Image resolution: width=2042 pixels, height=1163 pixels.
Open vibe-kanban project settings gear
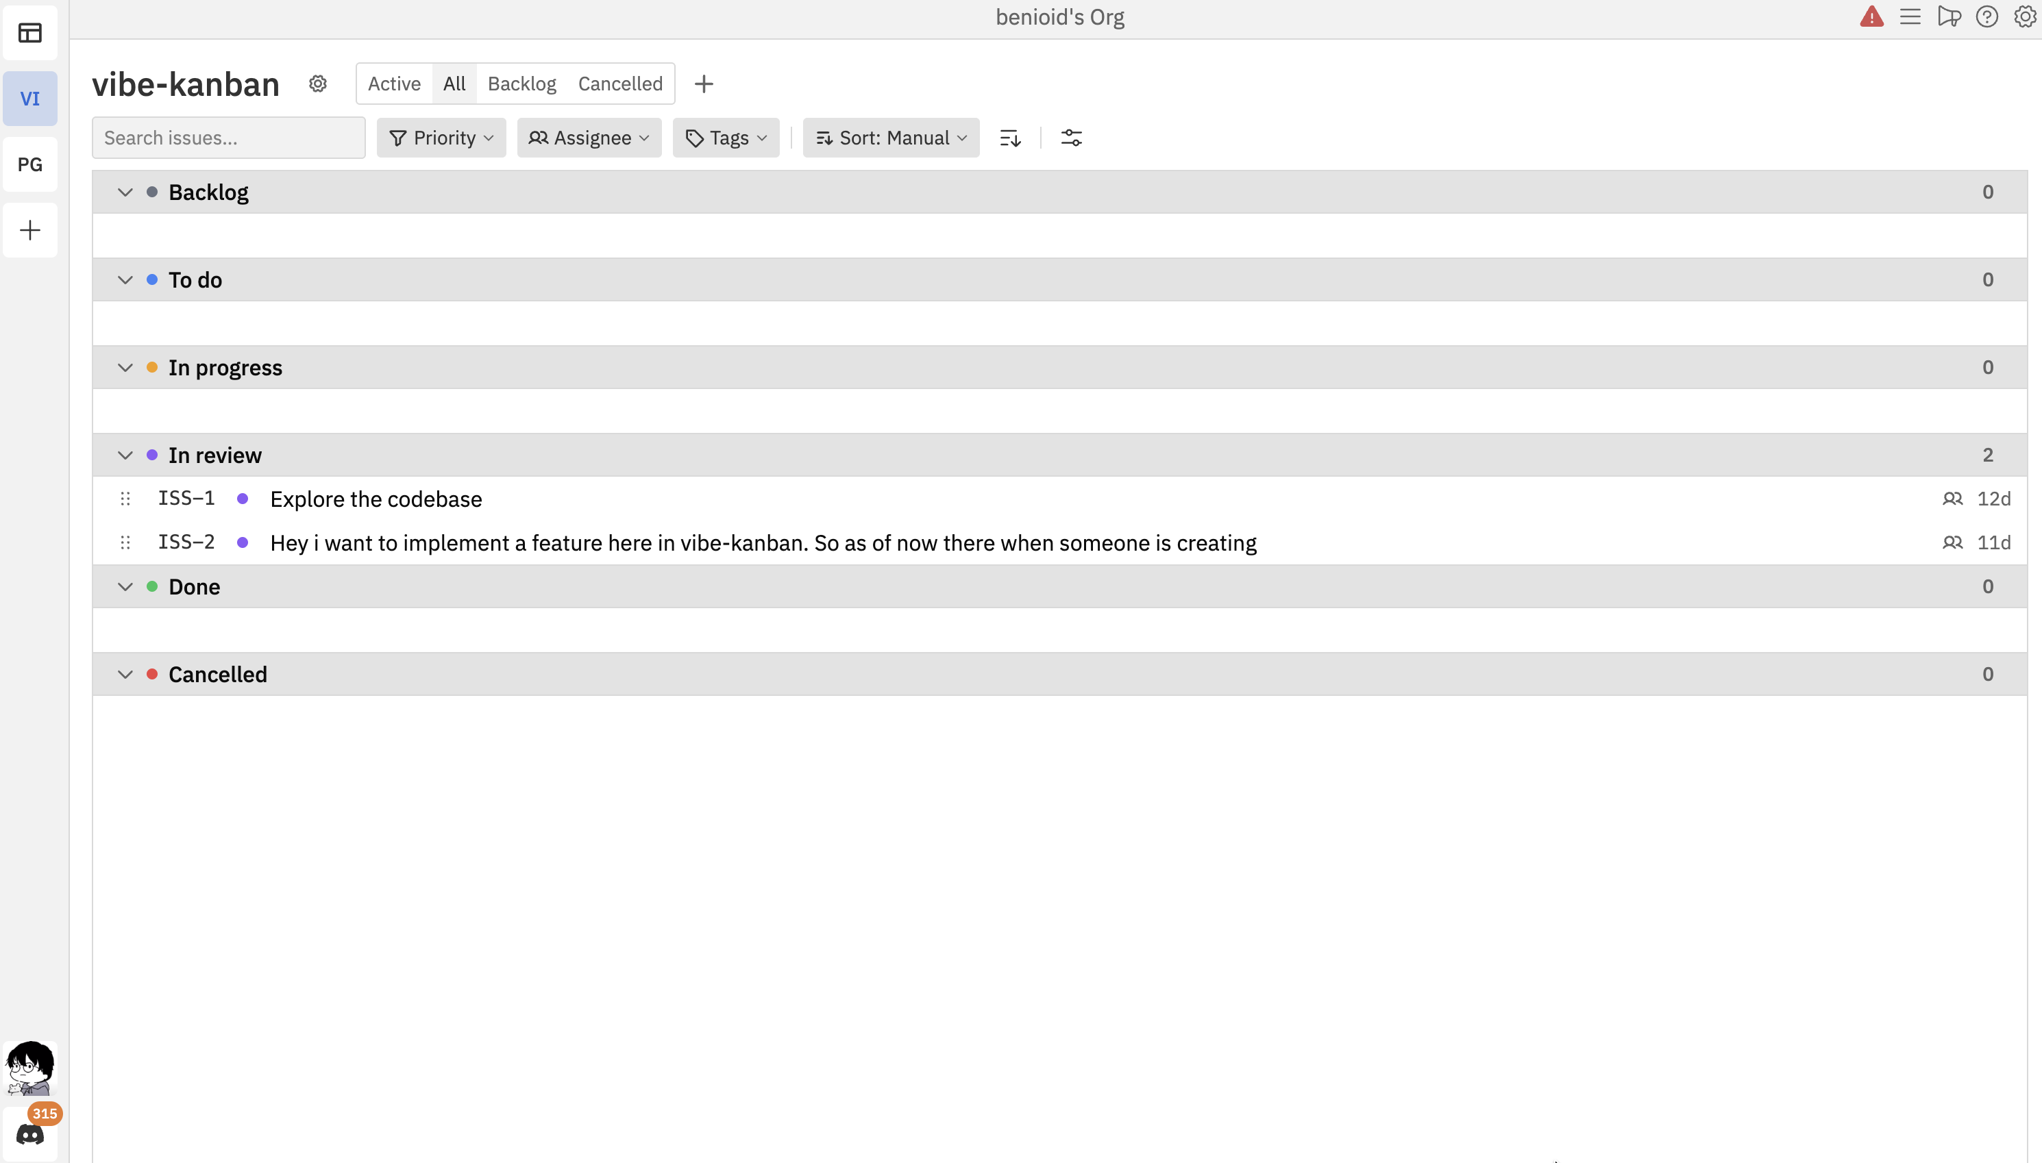pos(318,83)
